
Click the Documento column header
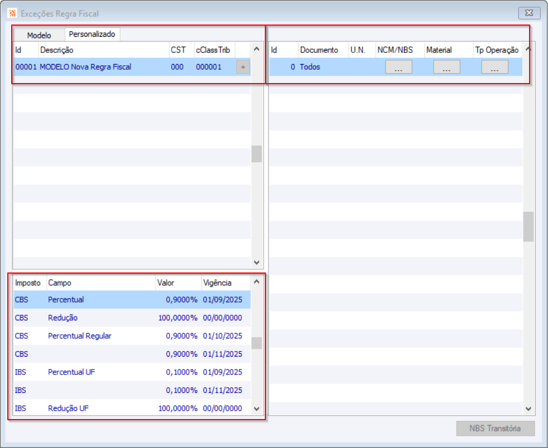[x=323, y=50]
